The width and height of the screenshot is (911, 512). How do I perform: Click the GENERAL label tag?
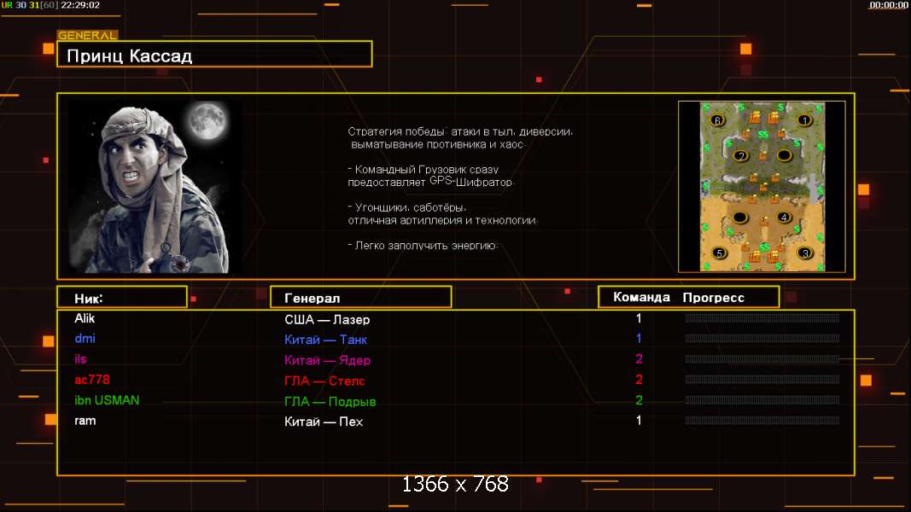(88, 35)
